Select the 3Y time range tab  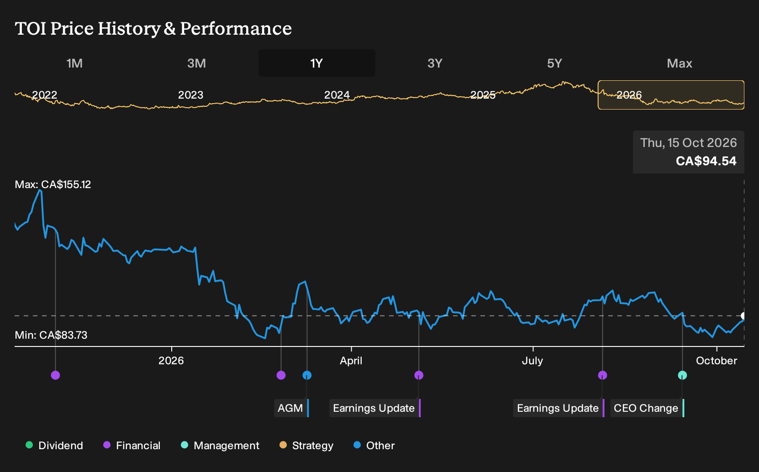pyautogui.click(x=435, y=63)
